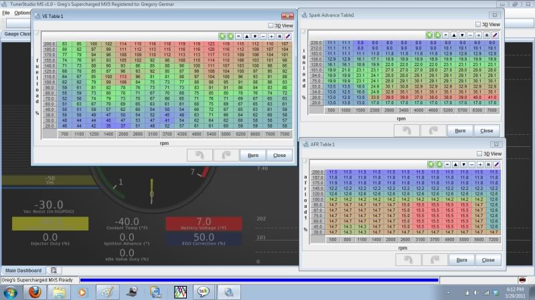Click the interpolate slash icon in Spark Advance Table1
This screenshot has height=300, width=535.
click(x=495, y=35)
